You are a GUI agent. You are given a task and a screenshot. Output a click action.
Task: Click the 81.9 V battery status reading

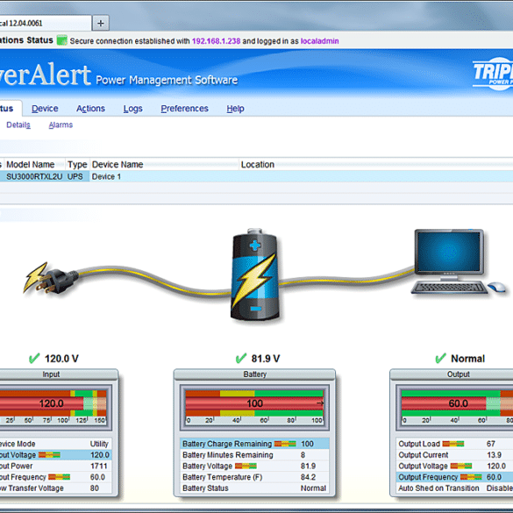266,359
